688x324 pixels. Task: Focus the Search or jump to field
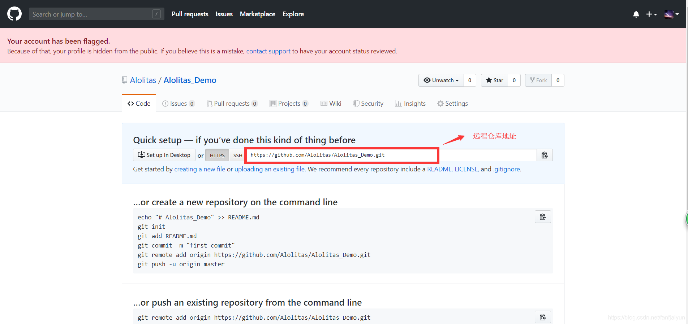coord(96,14)
